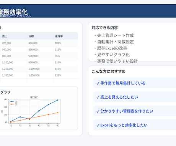Click the 111% achievement cell

pyautogui.click(x=58, y=50)
